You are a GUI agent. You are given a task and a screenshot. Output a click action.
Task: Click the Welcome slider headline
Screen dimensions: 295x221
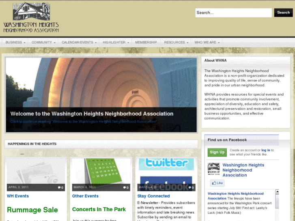click(x=92, y=114)
